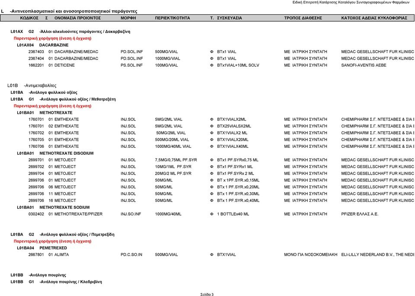Select the holder 'ELI-LILLY NEDERLAND B.V.'

coord(367,255)
